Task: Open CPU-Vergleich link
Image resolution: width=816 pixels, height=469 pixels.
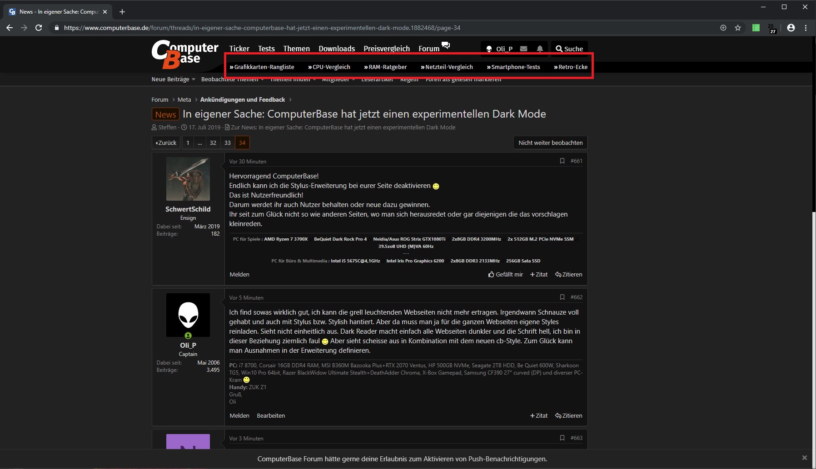Action: click(x=329, y=67)
